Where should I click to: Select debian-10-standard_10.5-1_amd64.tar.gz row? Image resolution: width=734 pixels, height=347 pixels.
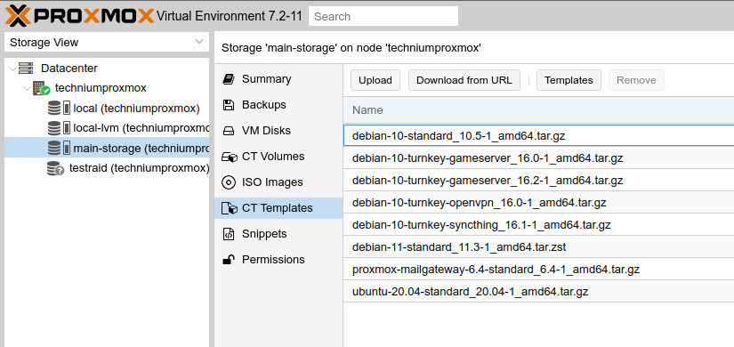pyautogui.click(x=538, y=136)
